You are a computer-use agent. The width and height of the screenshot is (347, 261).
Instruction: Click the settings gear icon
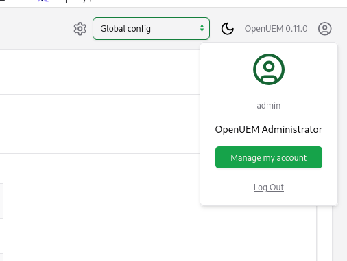[x=80, y=29]
